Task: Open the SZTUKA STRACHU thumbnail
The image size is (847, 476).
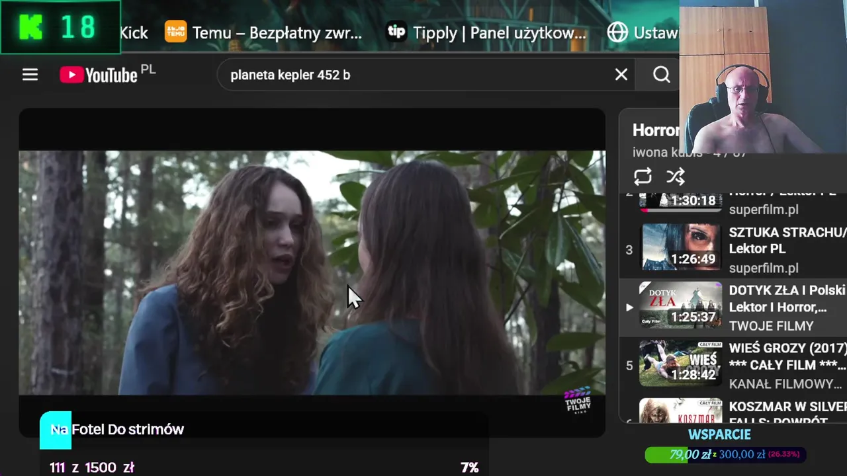Action: pyautogui.click(x=680, y=247)
